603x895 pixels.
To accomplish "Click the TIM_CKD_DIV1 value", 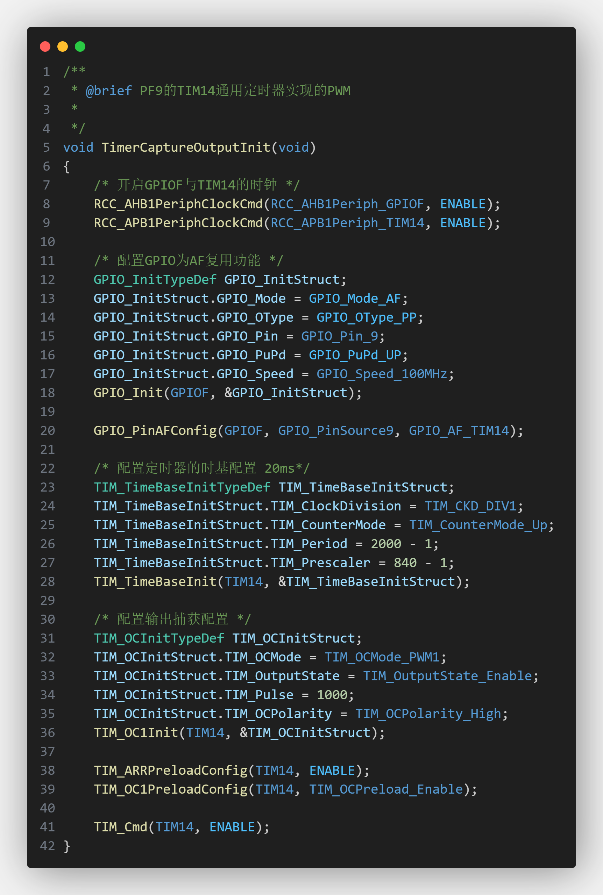I will [470, 506].
